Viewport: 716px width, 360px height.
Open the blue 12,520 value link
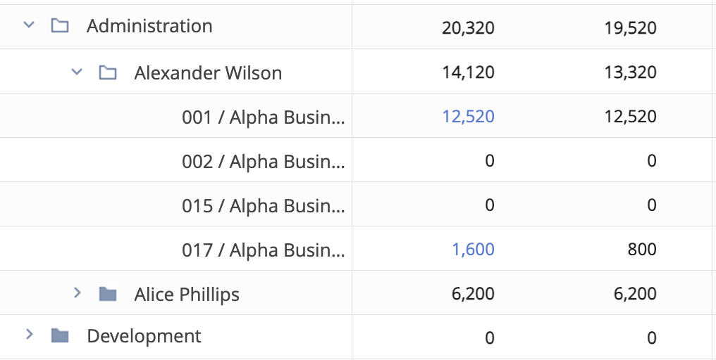pos(468,117)
